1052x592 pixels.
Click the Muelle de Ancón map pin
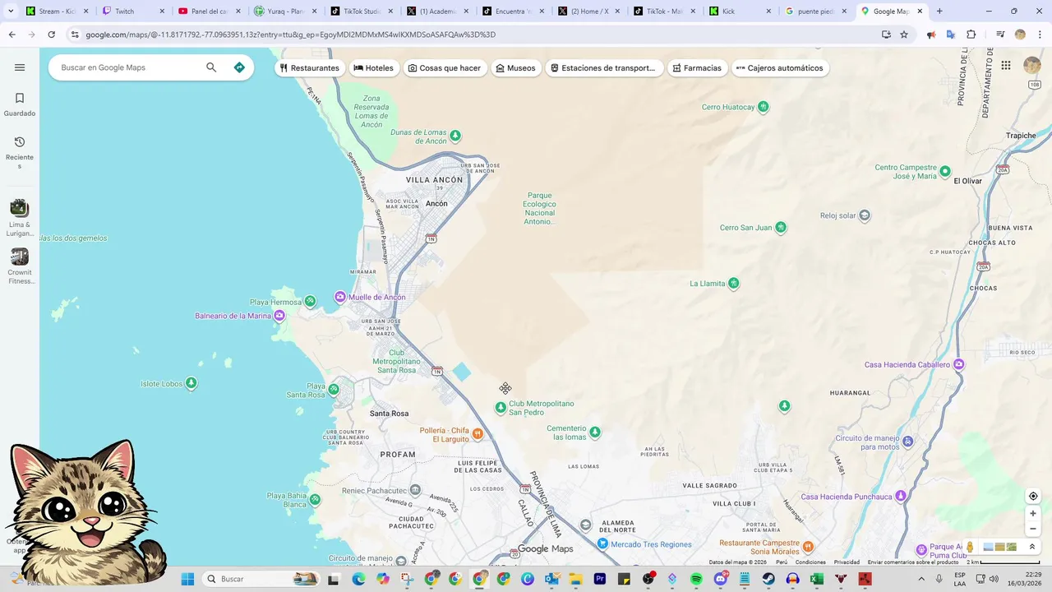[339, 297]
